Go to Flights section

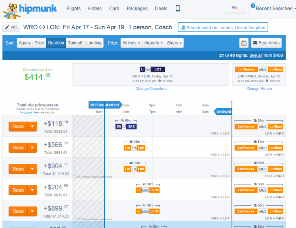tap(73, 9)
